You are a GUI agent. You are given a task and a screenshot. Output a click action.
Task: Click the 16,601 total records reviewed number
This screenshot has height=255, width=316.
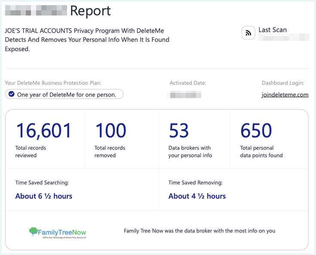coord(43,131)
